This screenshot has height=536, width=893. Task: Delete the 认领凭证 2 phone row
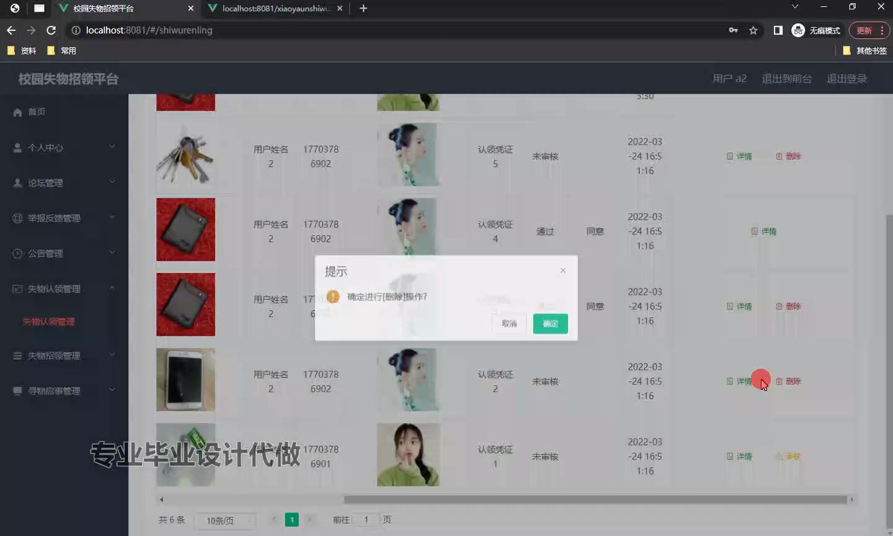pyautogui.click(x=788, y=382)
